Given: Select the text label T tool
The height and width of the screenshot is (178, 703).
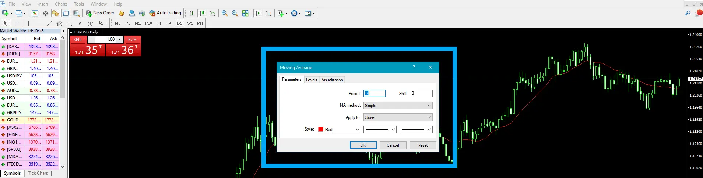Looking at the screenshot, I should click(90, 23).
